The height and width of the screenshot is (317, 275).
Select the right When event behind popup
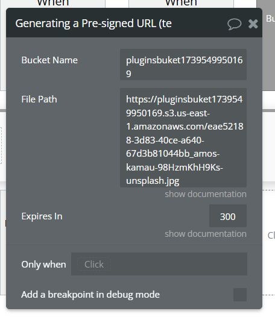point(181,3)
